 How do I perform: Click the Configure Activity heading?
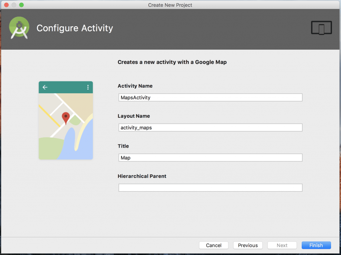point(75,28)
